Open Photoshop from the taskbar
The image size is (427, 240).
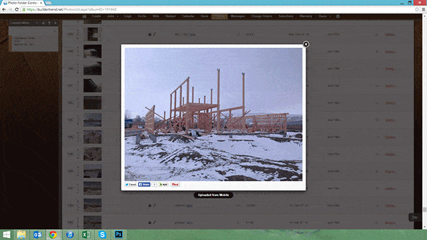pyautogui.click(x=119, y=235)
